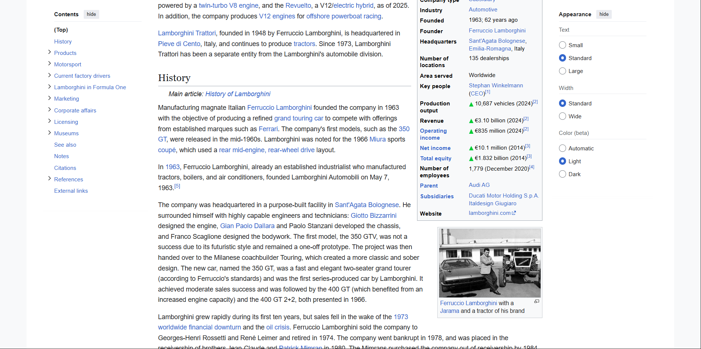The height and width of the screenshot is (349, 701).
Task: Open the Giotto Bizzarrini link
Action: click(x=374, y=216)
